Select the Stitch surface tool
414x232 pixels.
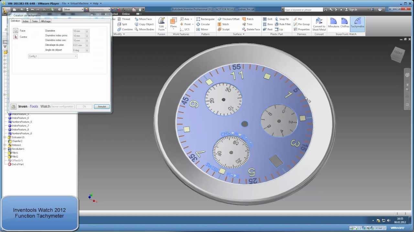(x=223, y=24)
